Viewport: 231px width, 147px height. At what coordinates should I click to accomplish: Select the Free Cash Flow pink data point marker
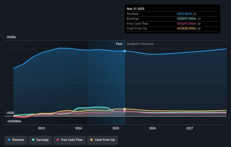125,111
